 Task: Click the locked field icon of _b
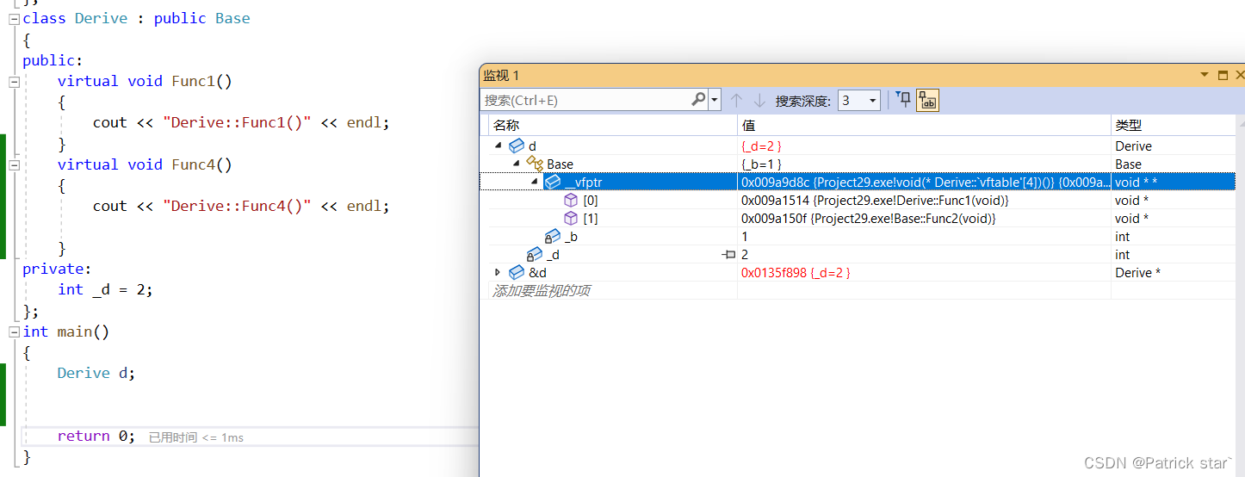553,236
